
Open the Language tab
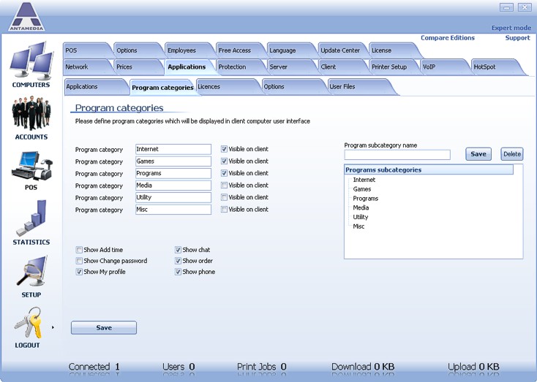coord(290,50)
